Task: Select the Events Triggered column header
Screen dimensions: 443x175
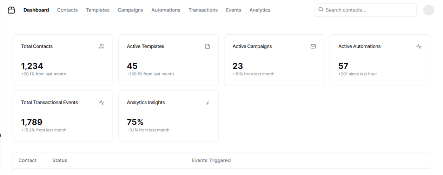Action: click(211, 160)
